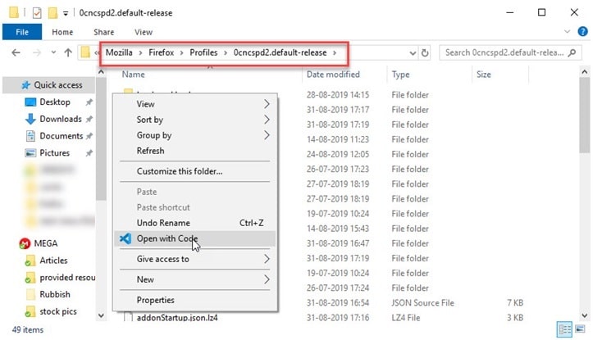Click the file list scrollbar down arrow

(x=585, y=315)
